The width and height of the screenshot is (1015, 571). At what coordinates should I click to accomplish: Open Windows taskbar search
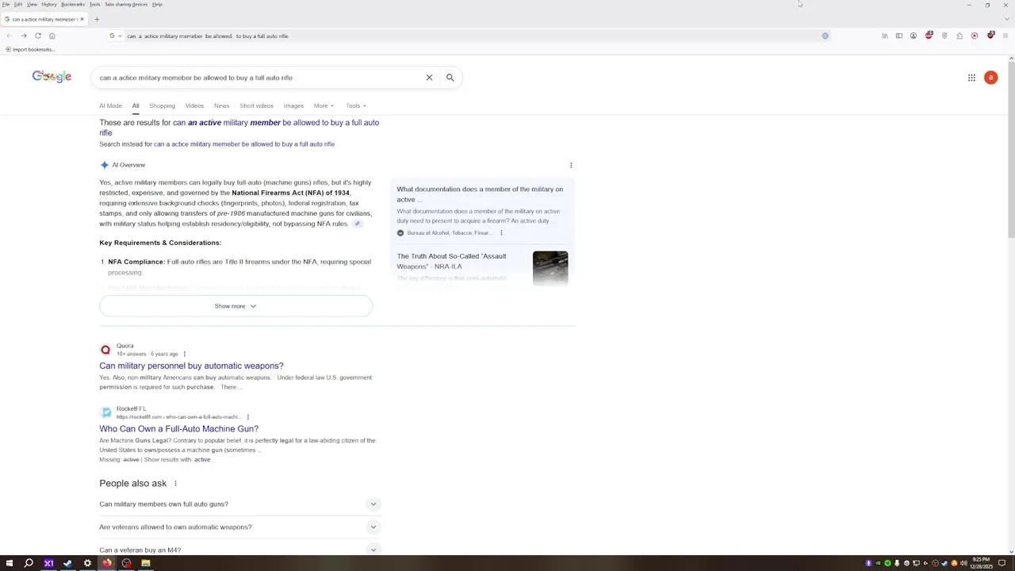pos(29,563)
